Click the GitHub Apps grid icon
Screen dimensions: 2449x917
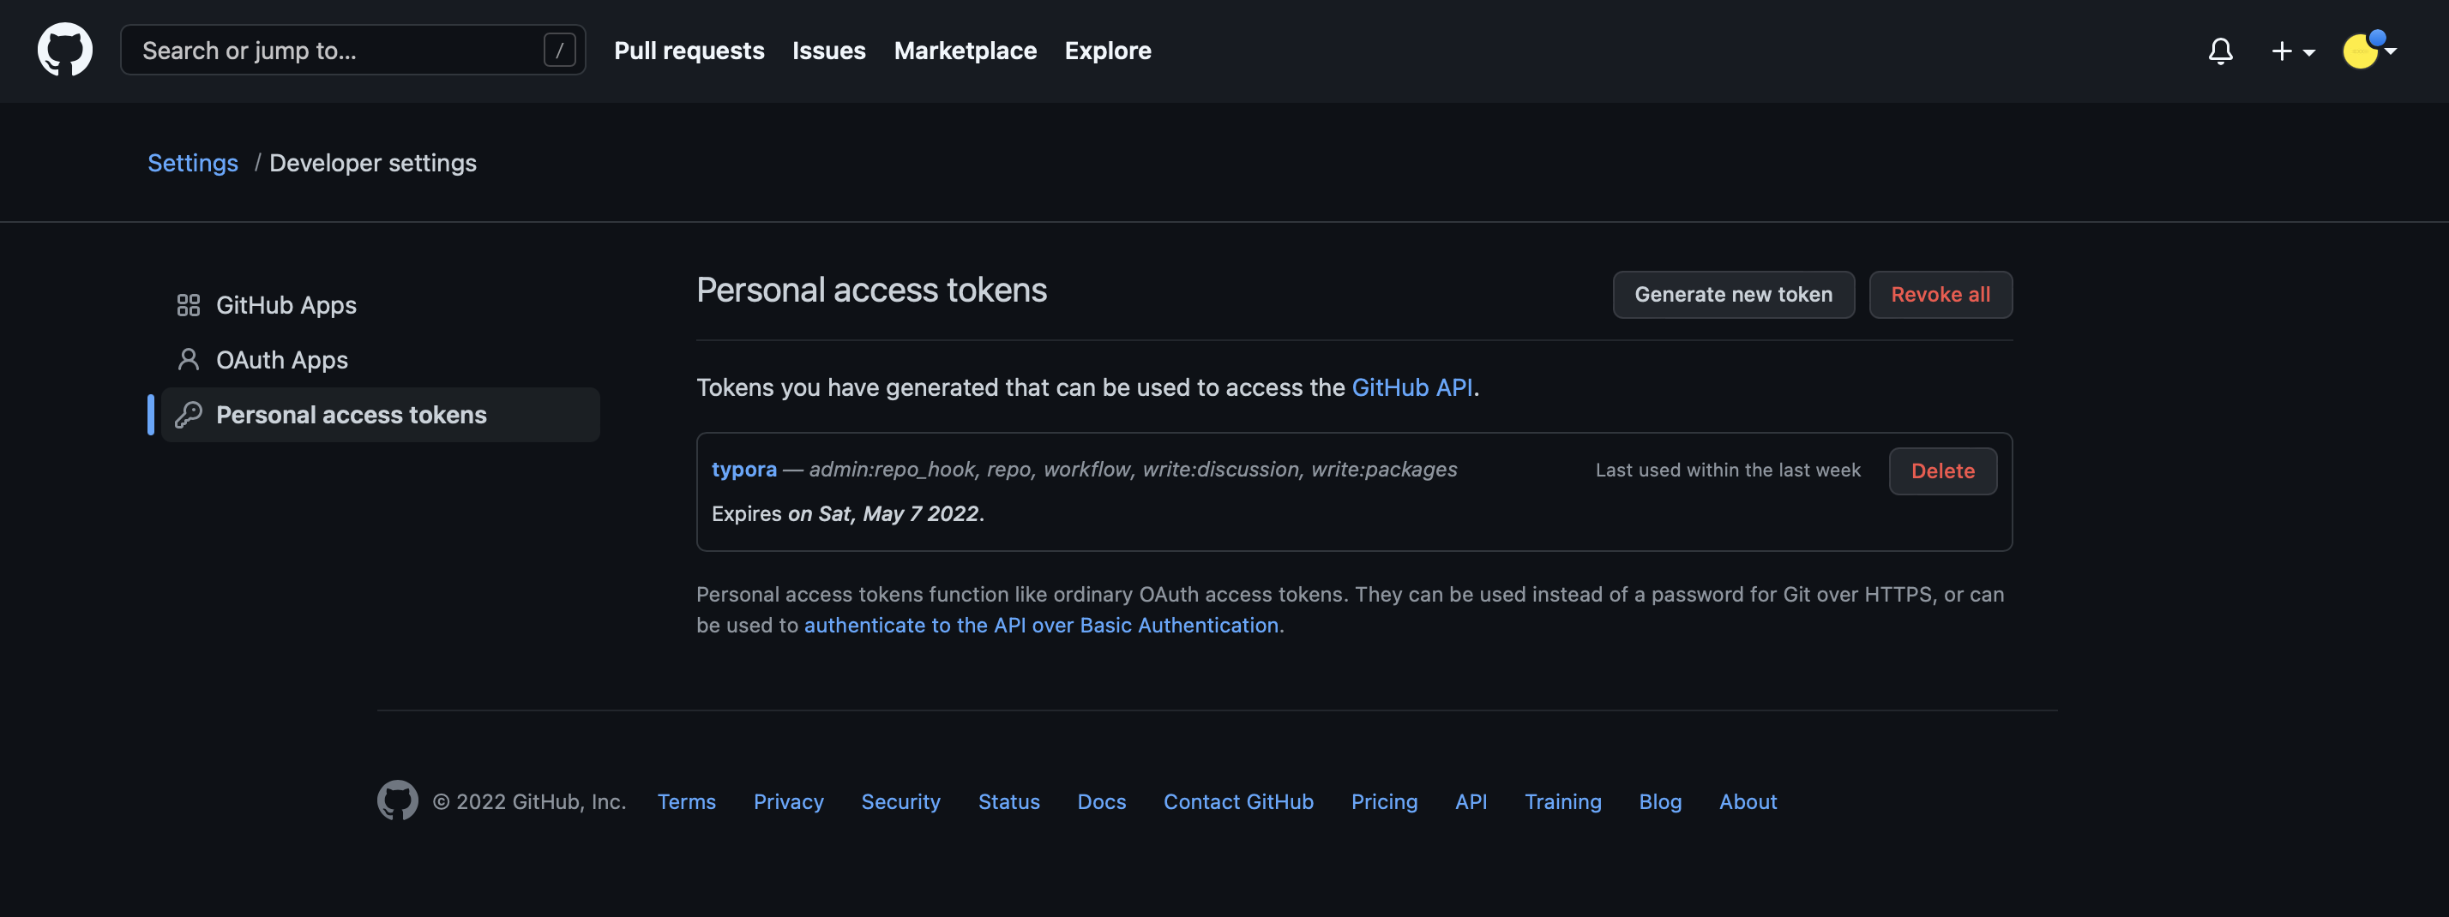pos(189,305)
